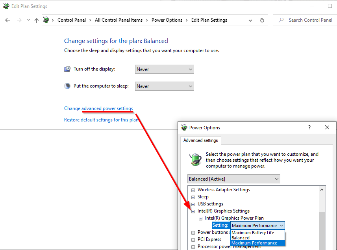Expand the Power buttons node
This screenshot has width=337, height=250.
[x=193, y=233]
